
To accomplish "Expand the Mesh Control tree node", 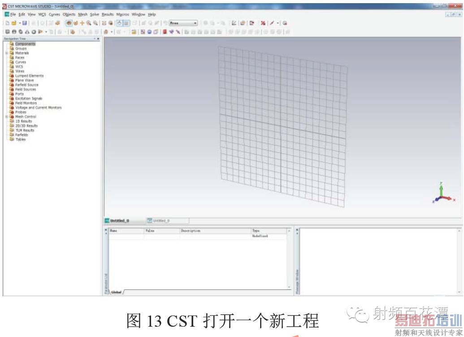I will (7, 117).
